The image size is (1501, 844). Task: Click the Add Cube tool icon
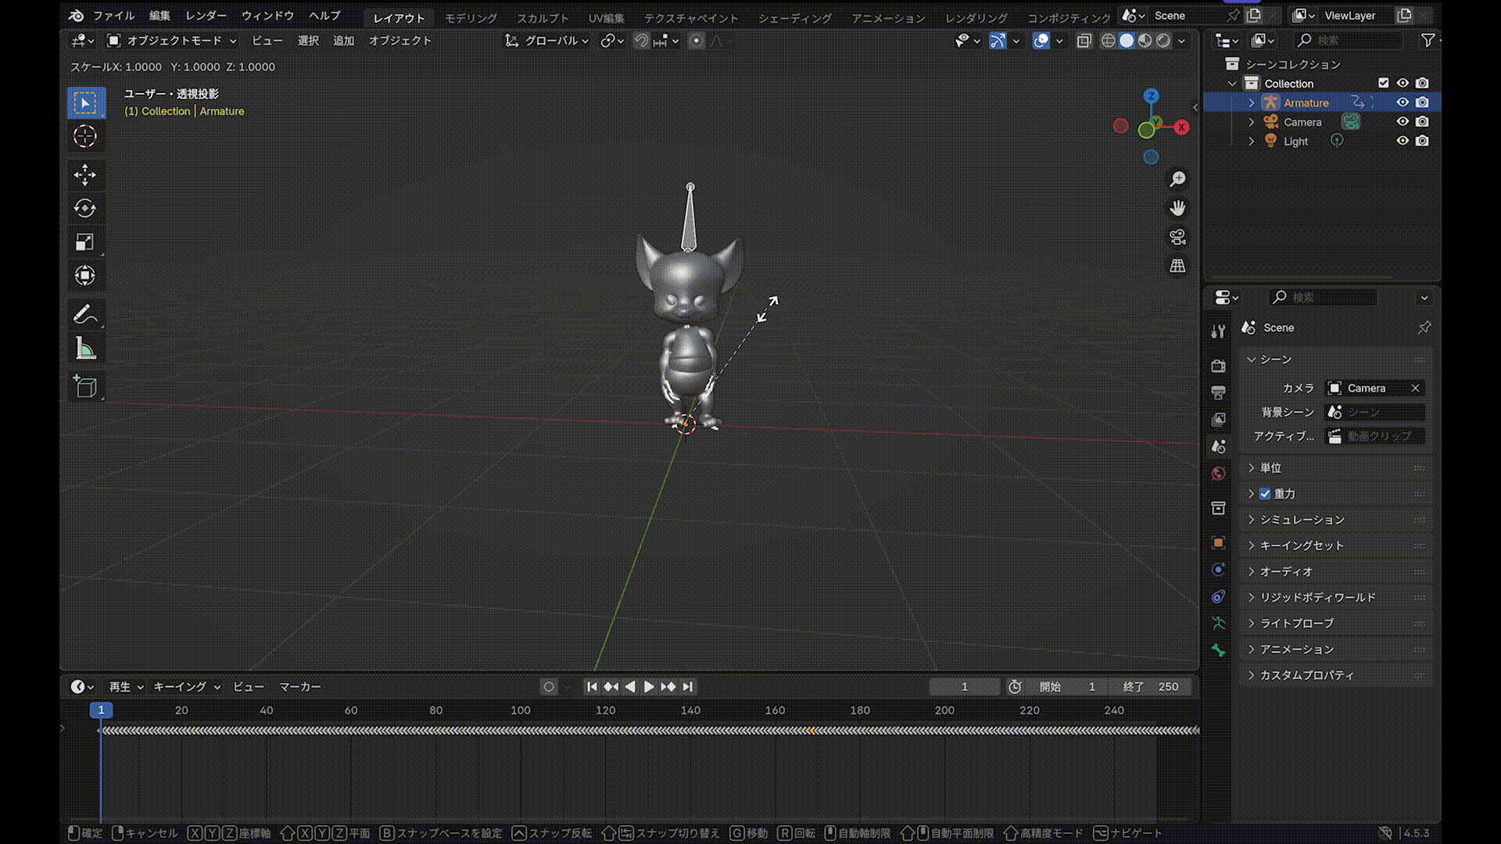click(84, 387)
